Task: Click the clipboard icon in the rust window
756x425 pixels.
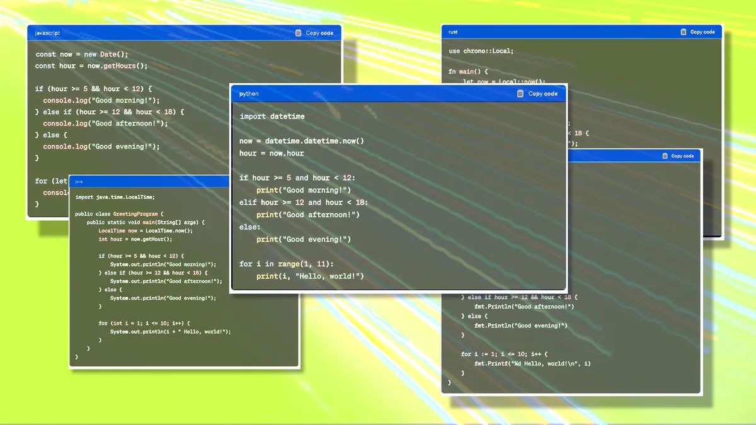Action: (x=683, y=31)
